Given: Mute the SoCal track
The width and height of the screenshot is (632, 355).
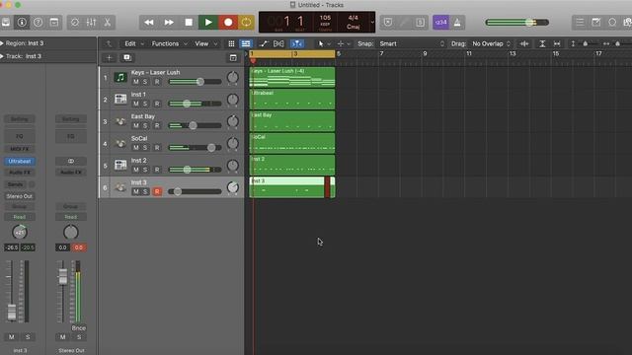Looking at the screenshot, I should [x=136, y=148].
